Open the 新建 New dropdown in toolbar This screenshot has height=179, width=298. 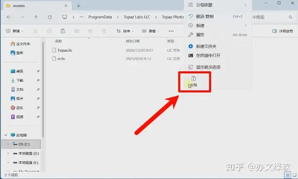click(14, 31)
